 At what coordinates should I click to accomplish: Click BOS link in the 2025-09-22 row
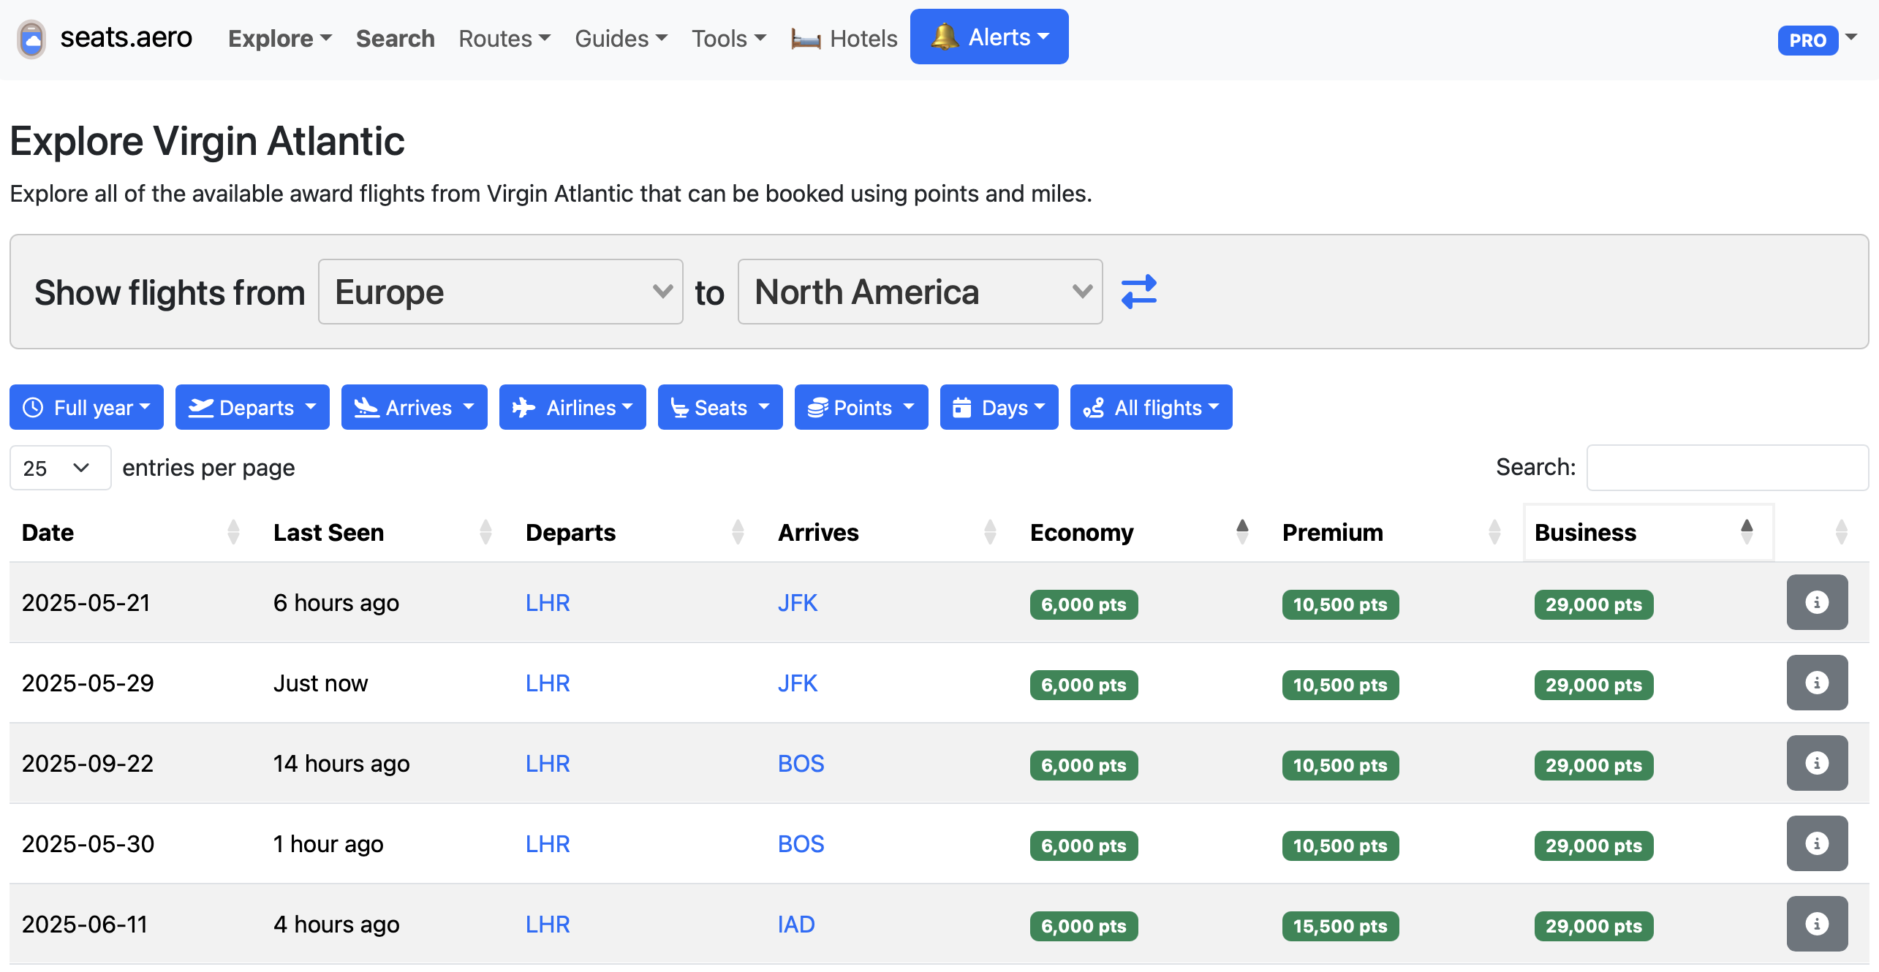(x=801, y=763)
